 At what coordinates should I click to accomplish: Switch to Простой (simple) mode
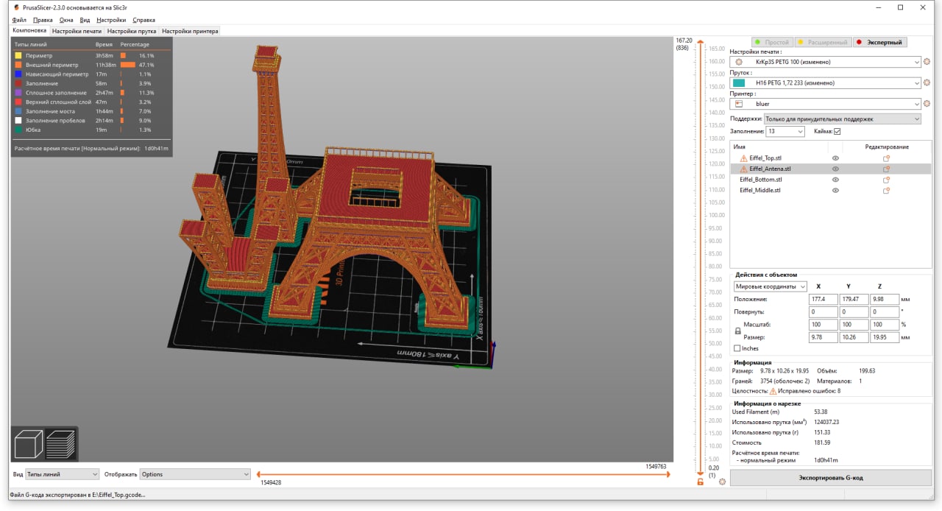[771, 43]
